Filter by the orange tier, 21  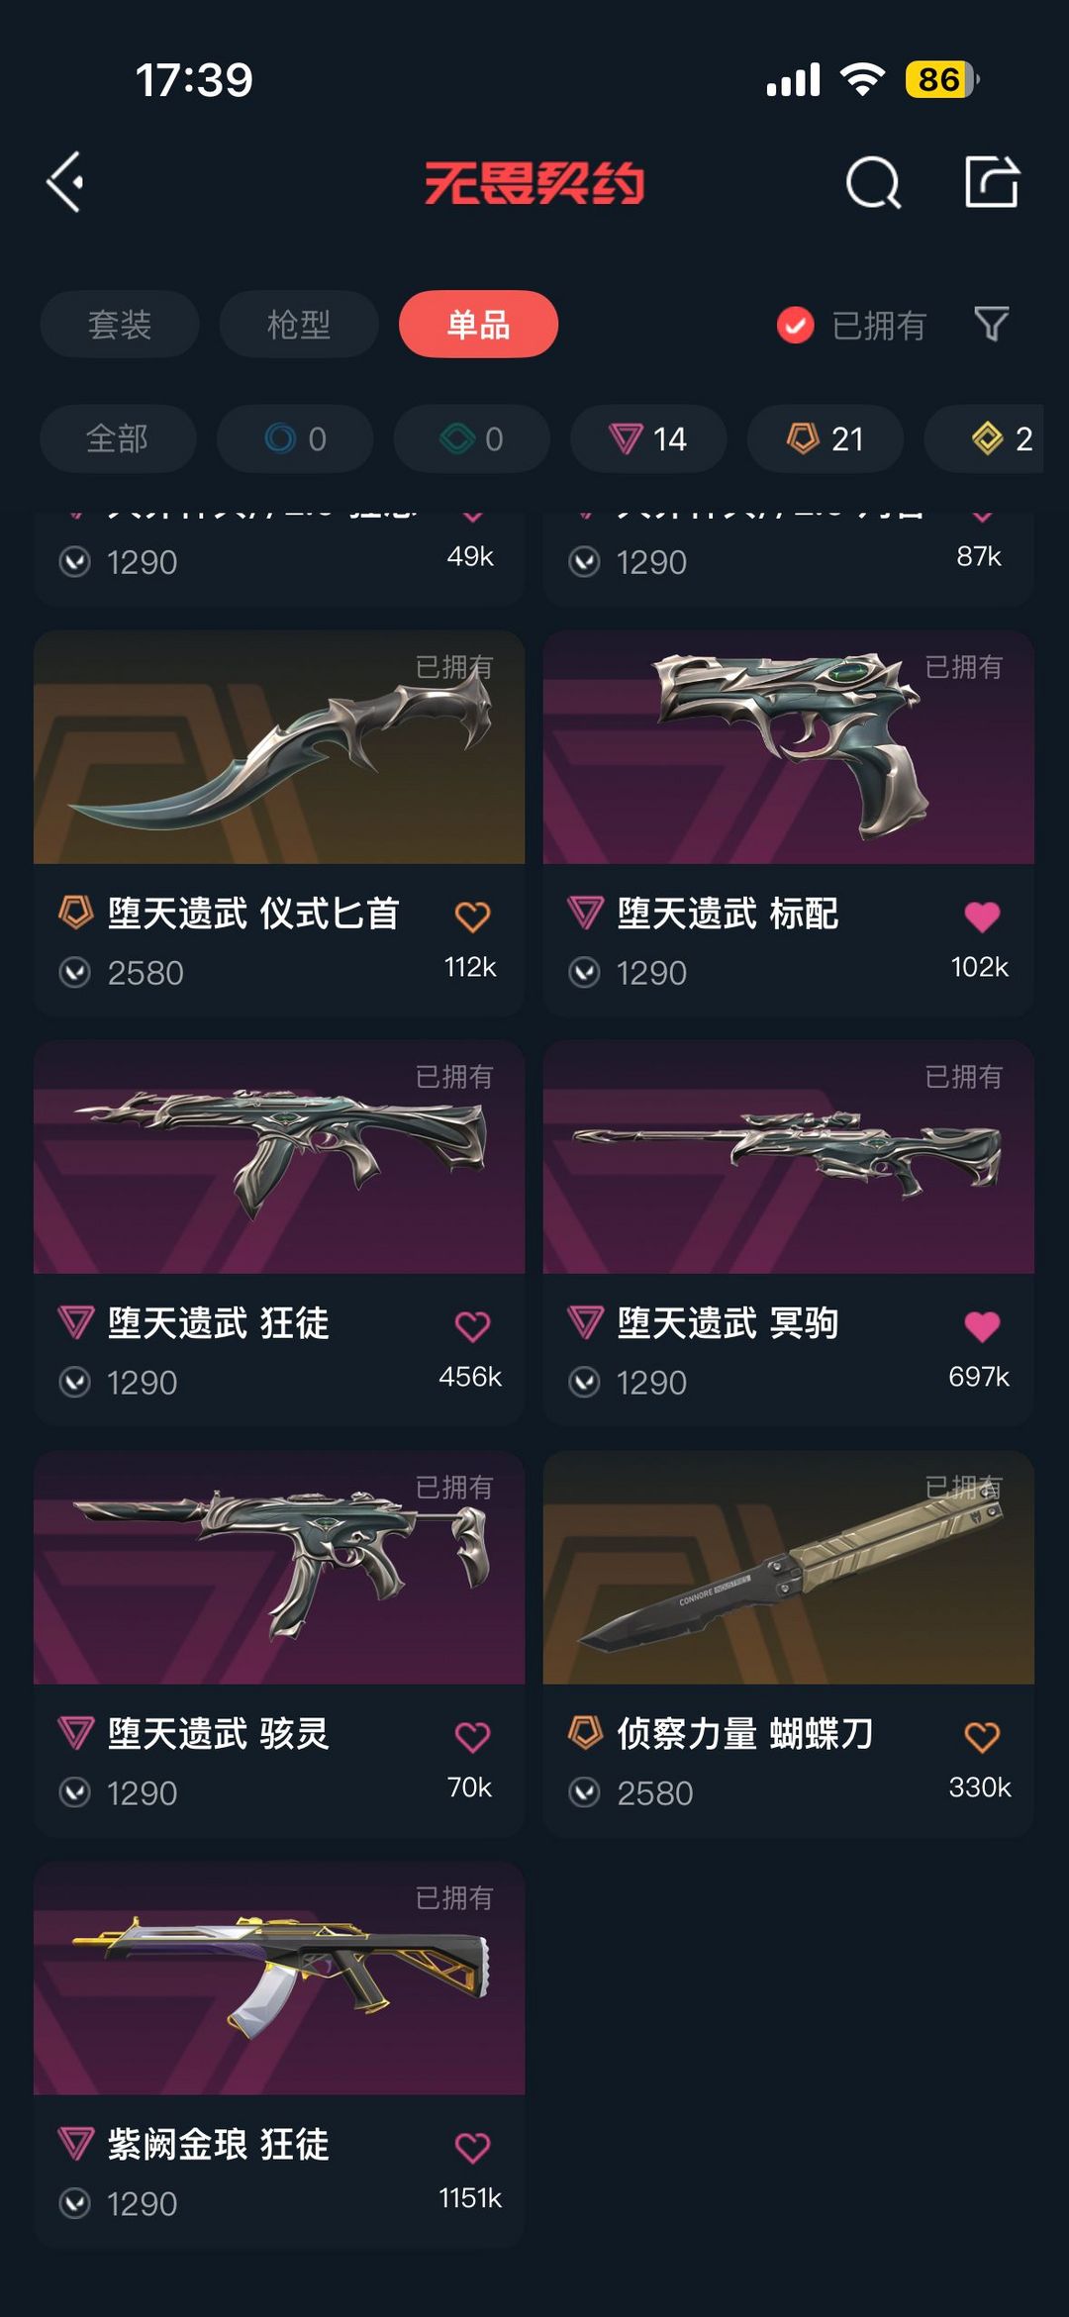click(826, 438)
